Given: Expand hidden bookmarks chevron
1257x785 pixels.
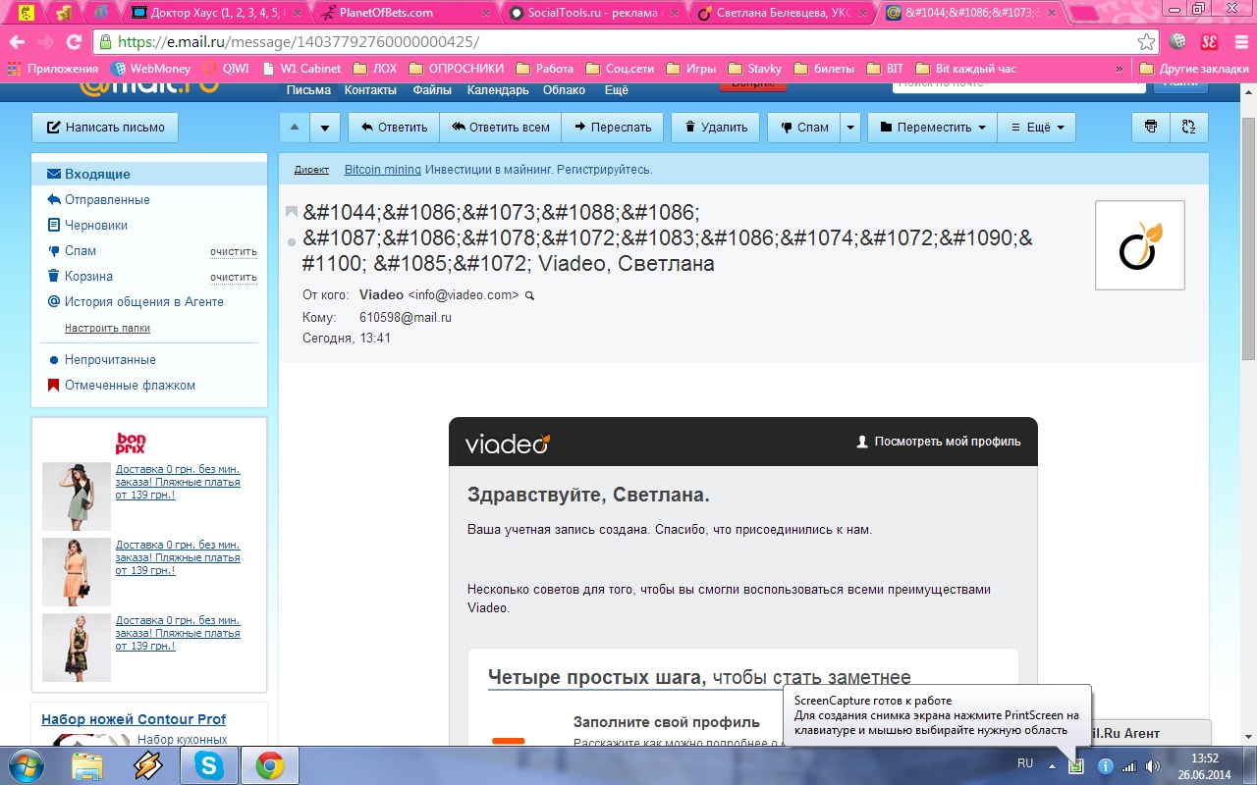Looking at the screenshot, I should [1119, 69].
